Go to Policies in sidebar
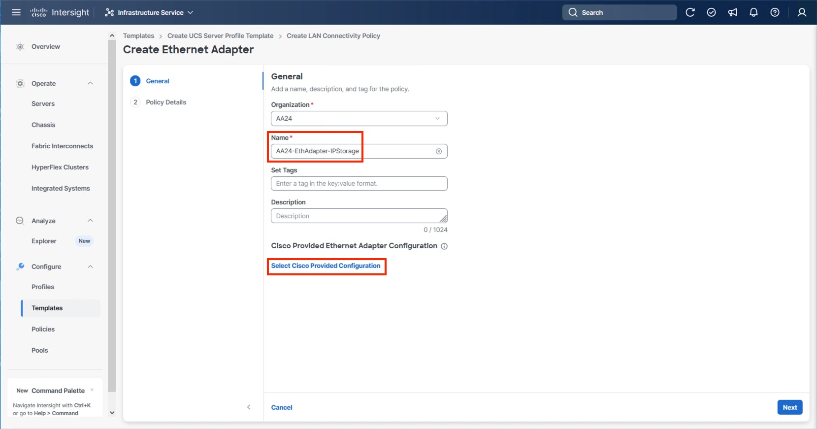The width and height of the screenshot is (817, 429). [43, 329]
